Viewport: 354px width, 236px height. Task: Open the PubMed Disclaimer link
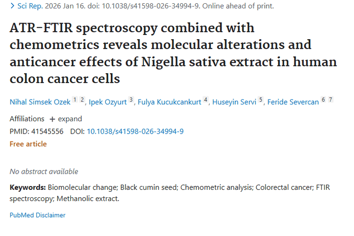tap(37, 215)
